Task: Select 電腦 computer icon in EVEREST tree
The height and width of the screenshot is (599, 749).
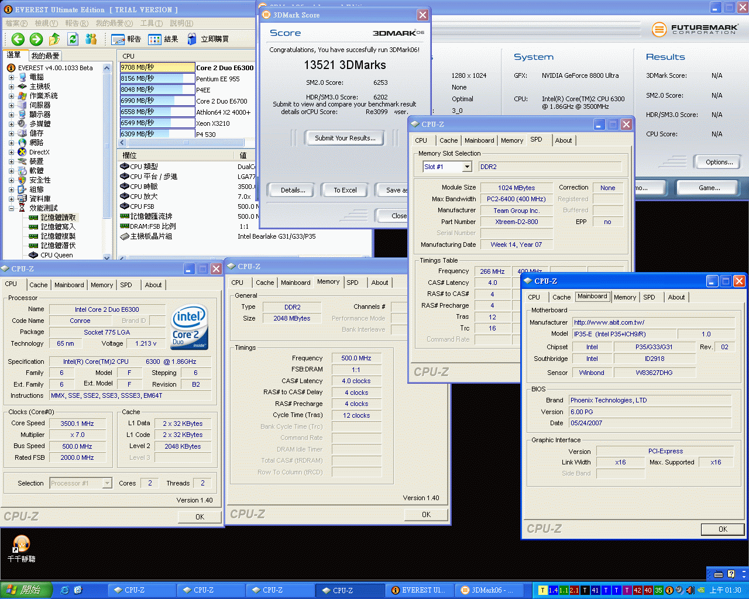Action: 22,77
